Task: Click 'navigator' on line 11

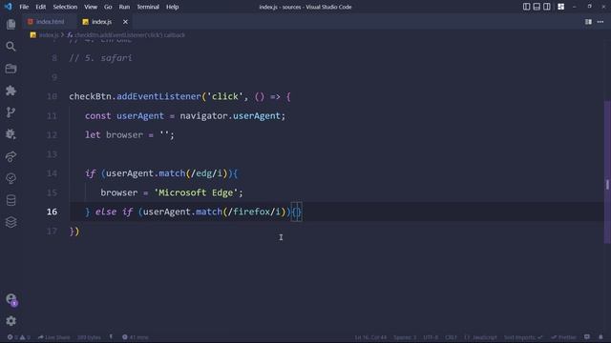Action: coord(203,116)
